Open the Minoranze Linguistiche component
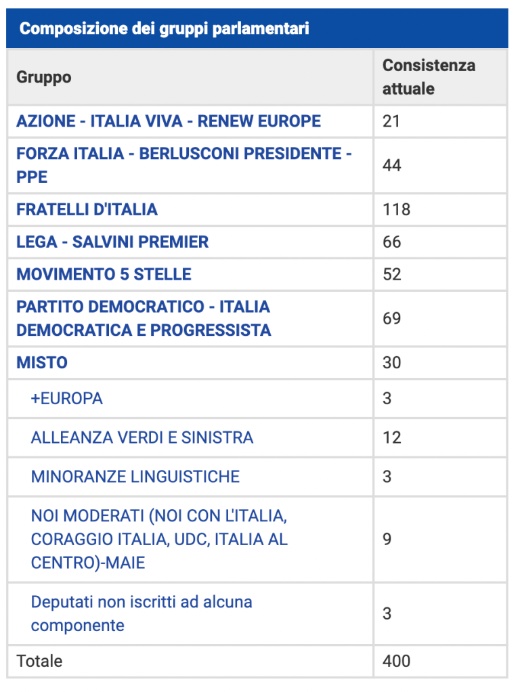 click(x=135, y=477)
